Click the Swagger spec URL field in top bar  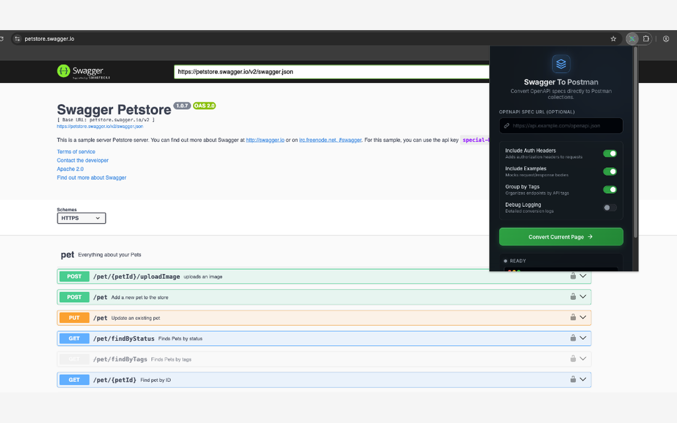click(332, 71)
